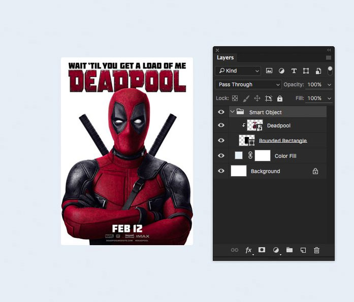Click the Background layer lock icon
This screenshot has height=302, width=354.
[315, 171]
